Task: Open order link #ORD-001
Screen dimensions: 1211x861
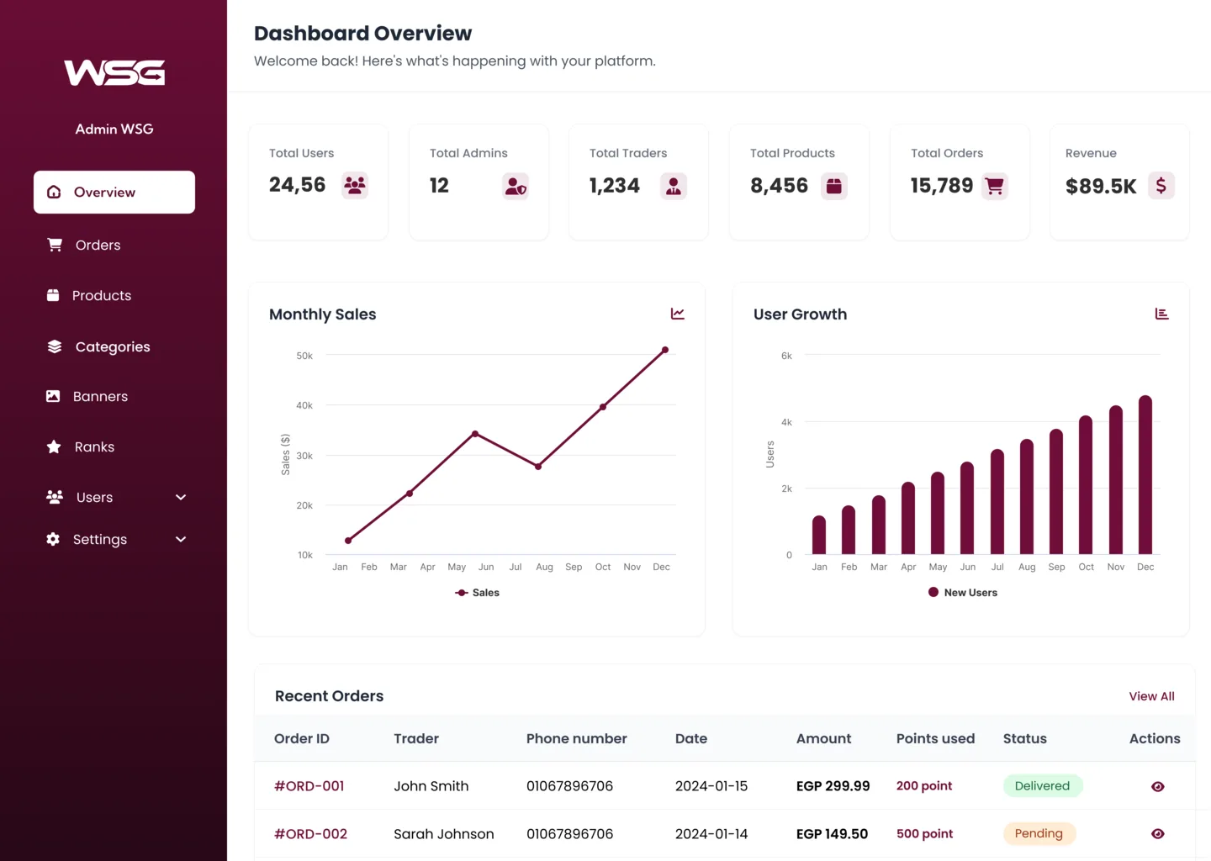Action: [309, 786]
